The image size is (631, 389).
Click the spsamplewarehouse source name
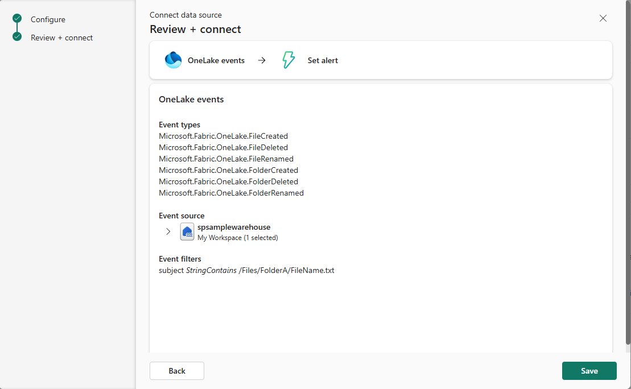click(x=234, y=227)
